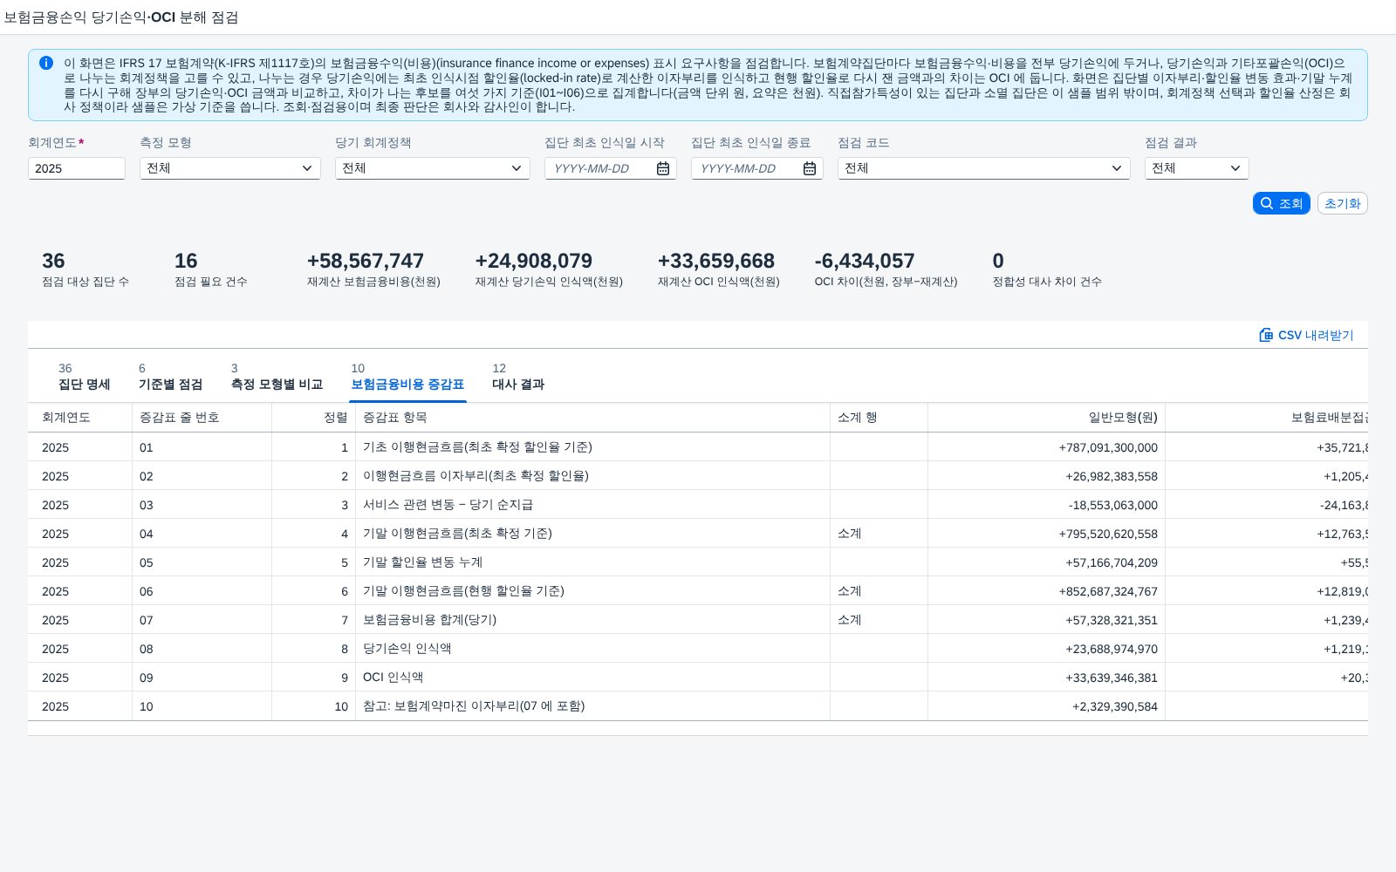Click the value -18,553,063,000

coord(1113,505)
